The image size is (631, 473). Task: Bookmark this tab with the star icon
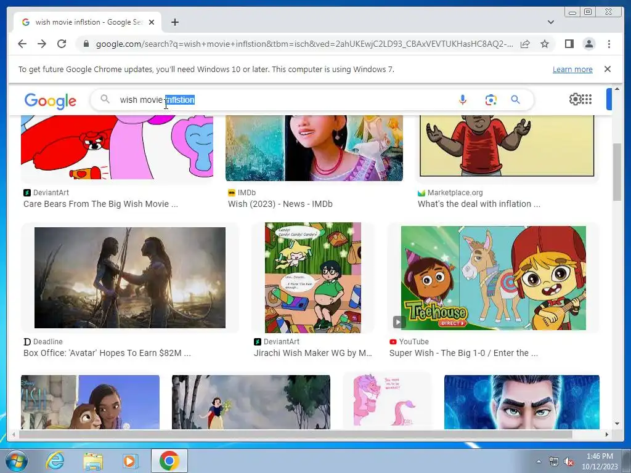pos(545,44)
